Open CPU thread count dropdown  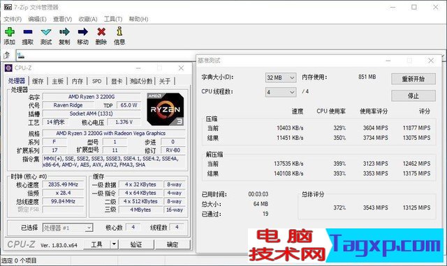[281, 92]
